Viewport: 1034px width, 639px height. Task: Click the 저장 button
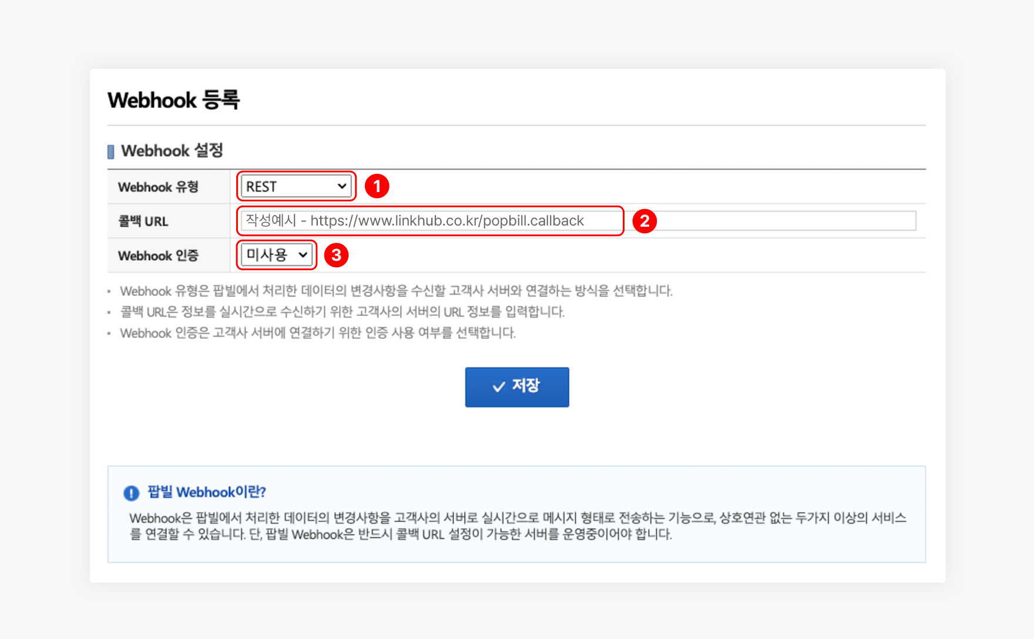517,387
